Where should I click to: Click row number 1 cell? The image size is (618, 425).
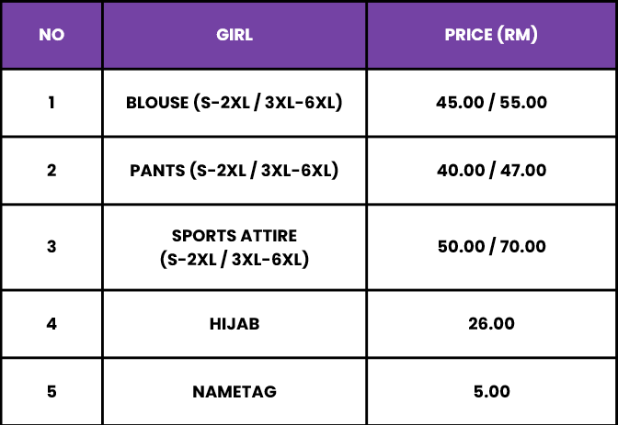pyautogui.click(x=51, y=103)
